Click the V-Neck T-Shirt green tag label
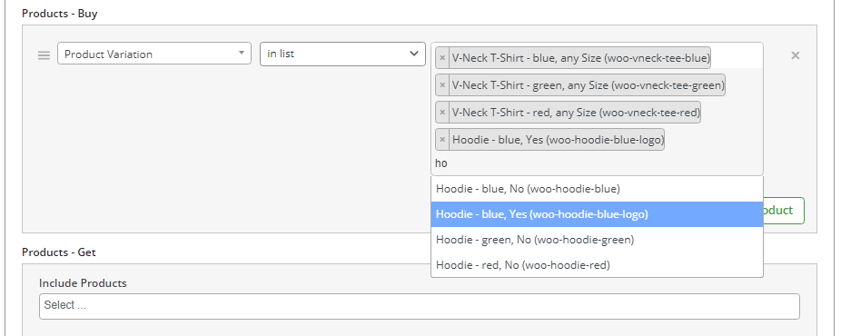841x336 pixels. 588,85
